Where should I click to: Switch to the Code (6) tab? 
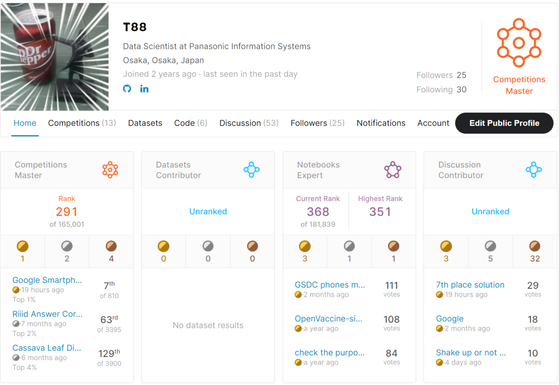(191, 123)
